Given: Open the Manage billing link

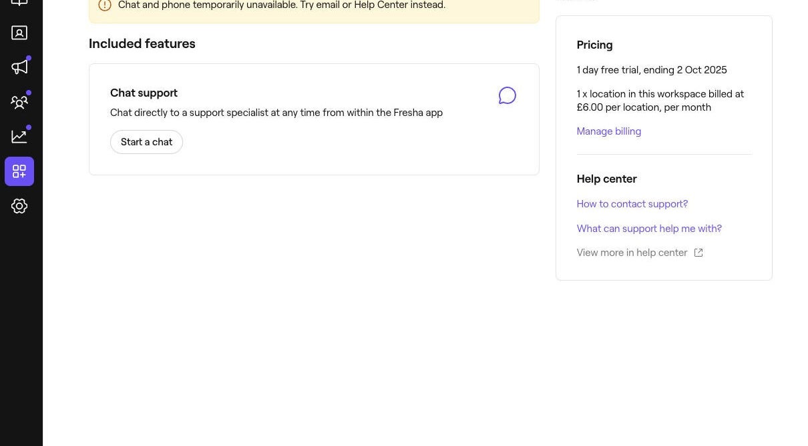Looking at the screenshot, I should [608, 131].
